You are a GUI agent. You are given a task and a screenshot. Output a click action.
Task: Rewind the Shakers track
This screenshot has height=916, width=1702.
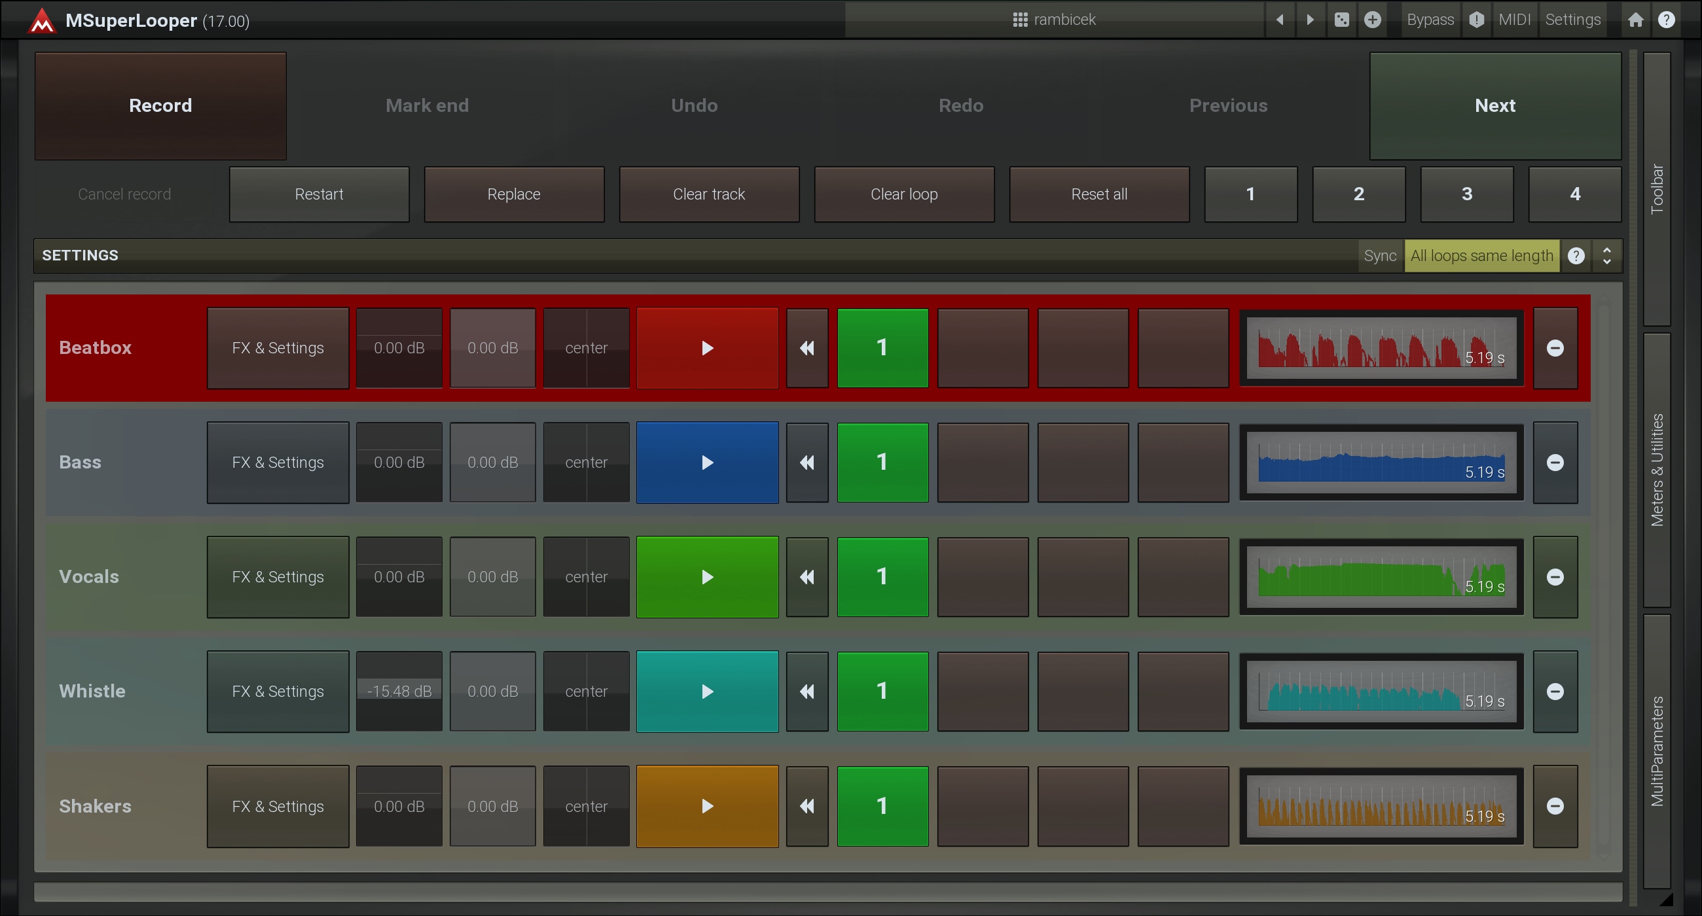[806, 806]
